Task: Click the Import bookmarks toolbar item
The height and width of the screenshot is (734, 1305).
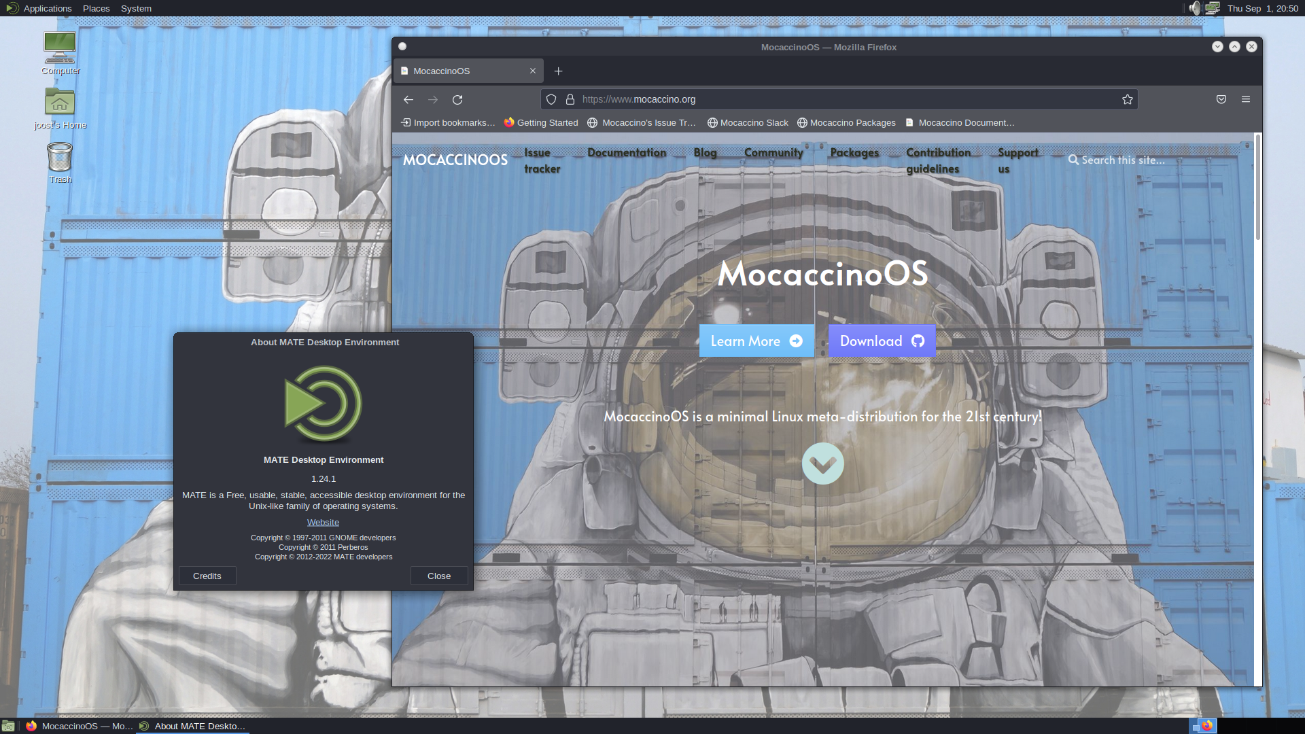Action: pos(448,123)
